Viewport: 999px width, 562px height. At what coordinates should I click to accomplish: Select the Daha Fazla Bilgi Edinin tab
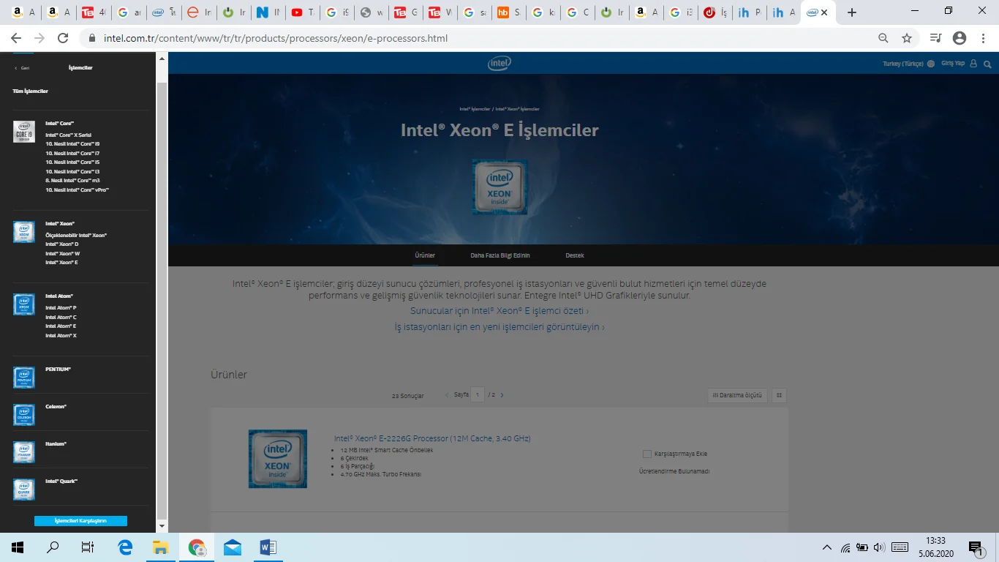click(500, 255)
